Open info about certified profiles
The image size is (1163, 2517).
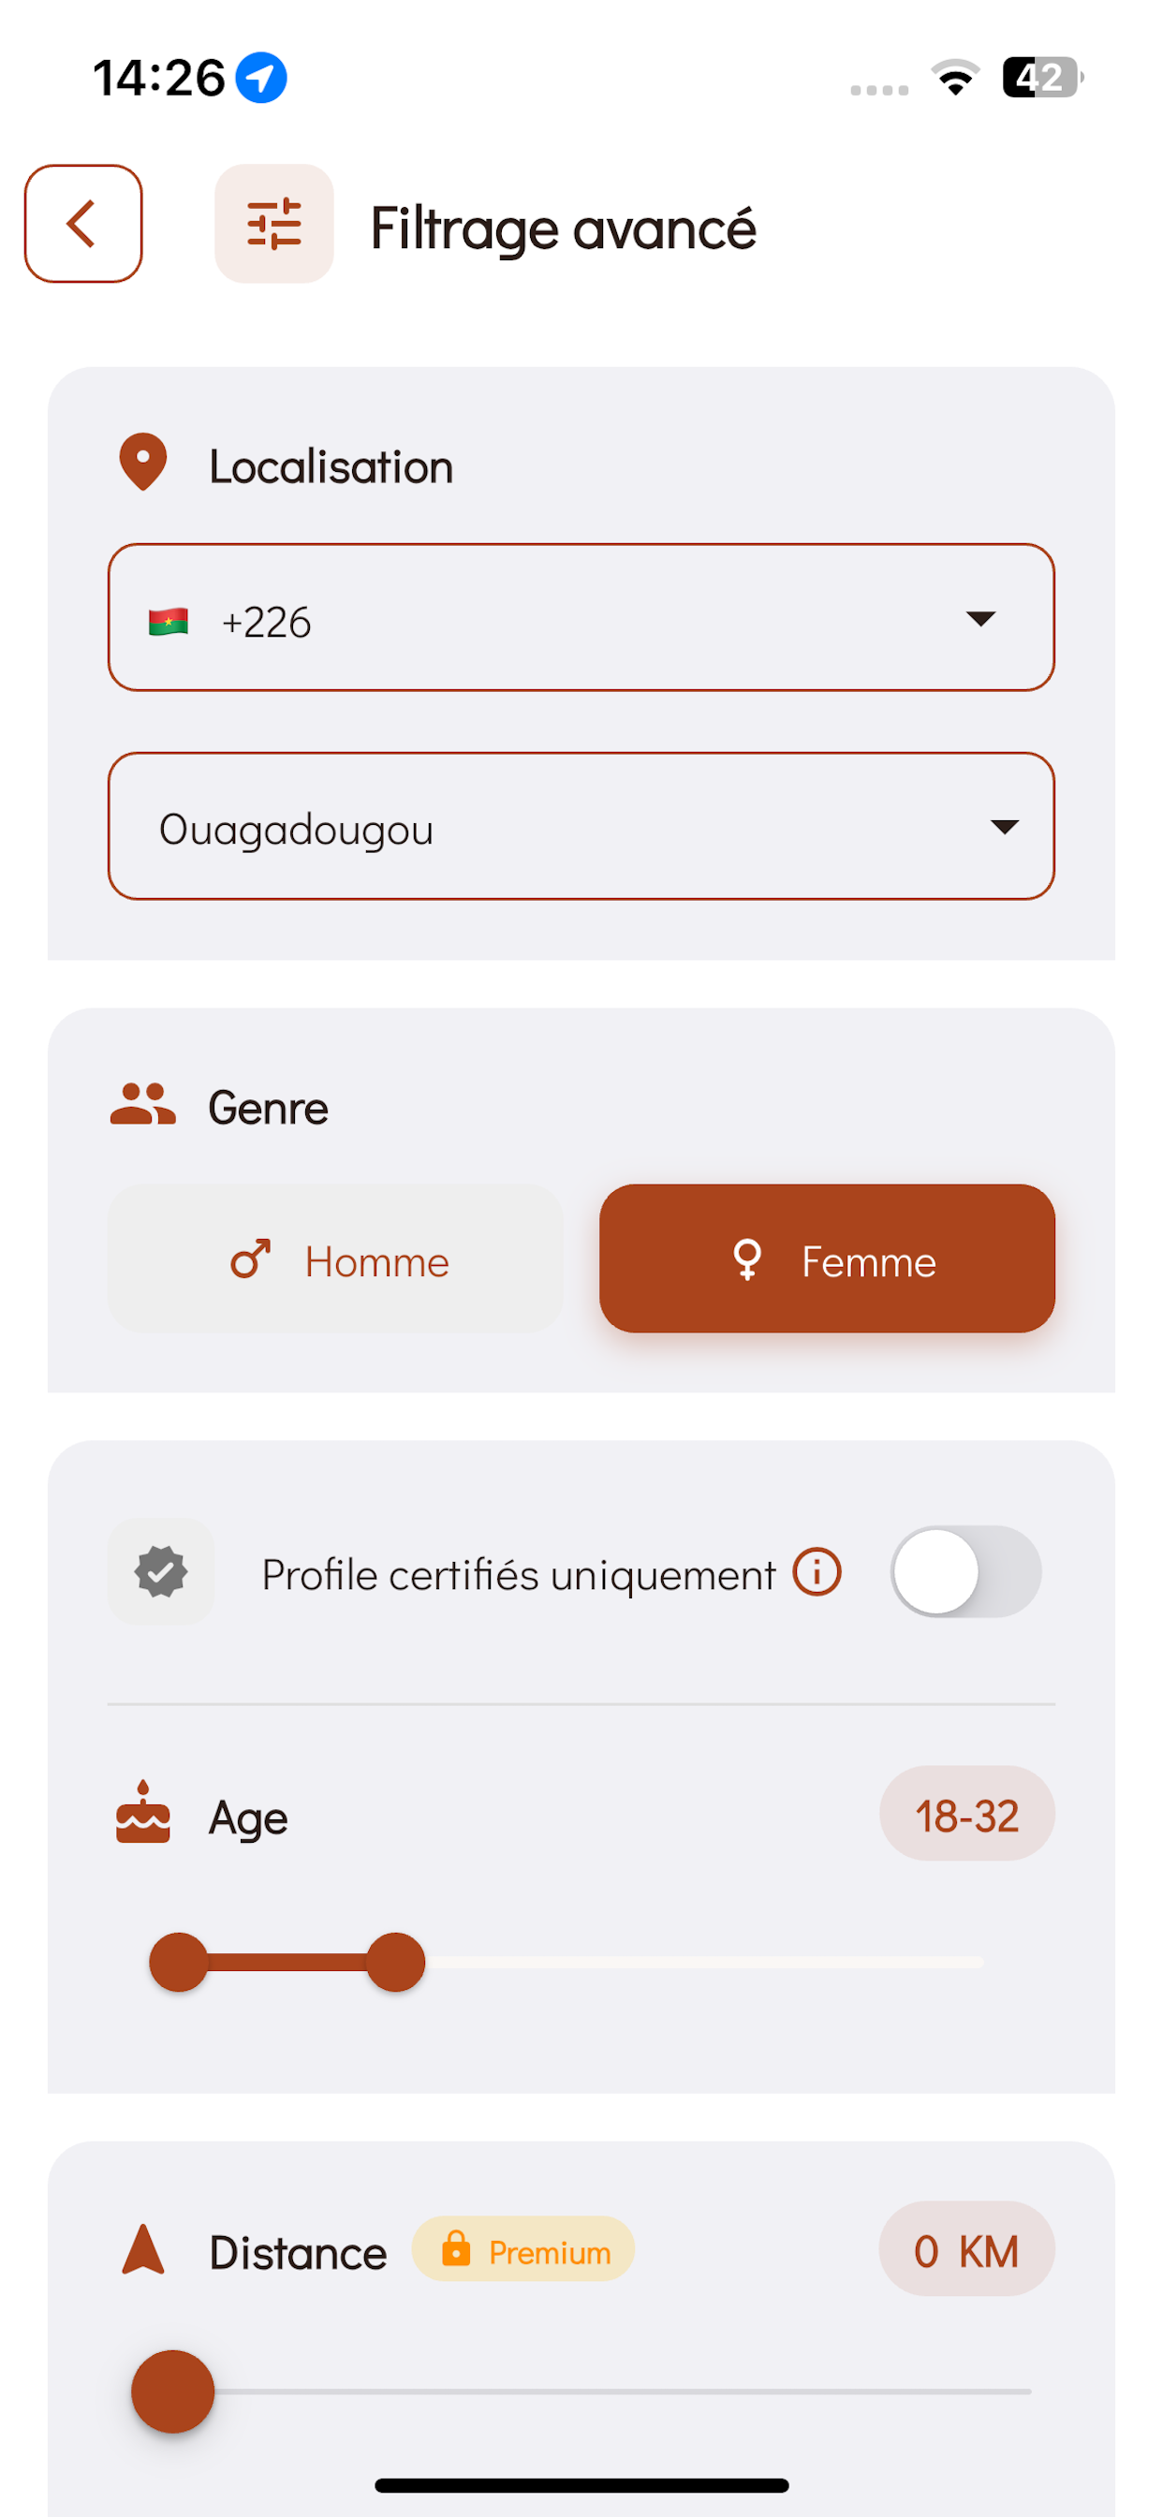(x=817, y=1572)
